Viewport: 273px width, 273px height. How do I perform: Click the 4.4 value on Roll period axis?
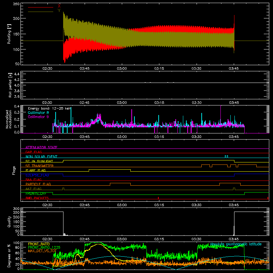pos(17,74)
